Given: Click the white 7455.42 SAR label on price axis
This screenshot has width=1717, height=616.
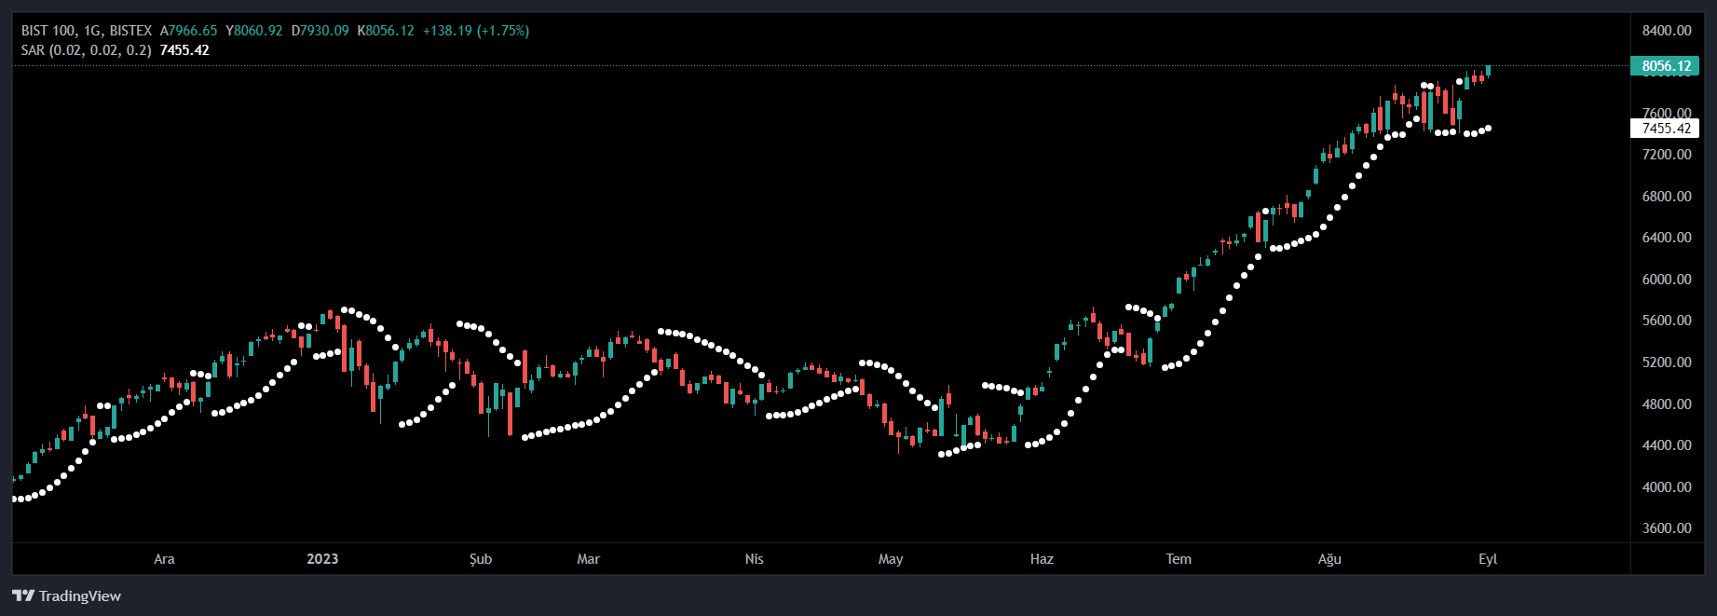Looking at the screenshot, I should pos(1665,129).
